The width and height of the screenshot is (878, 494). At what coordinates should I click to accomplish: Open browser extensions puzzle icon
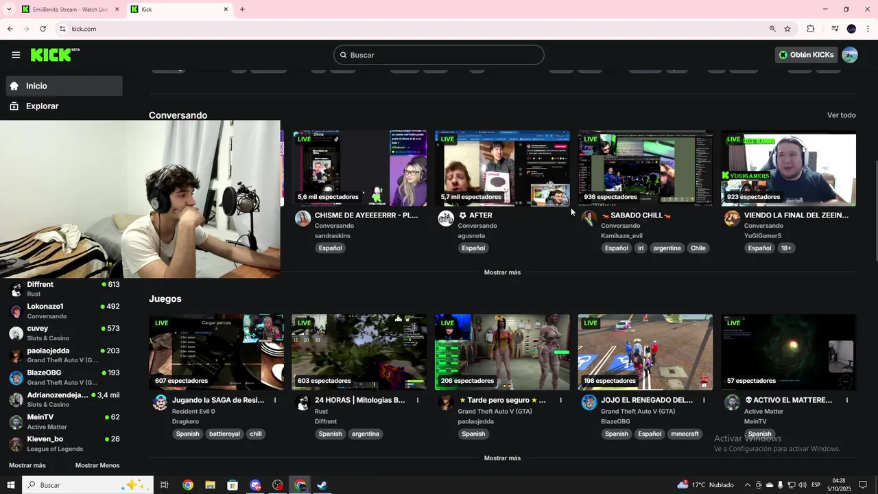810,29
